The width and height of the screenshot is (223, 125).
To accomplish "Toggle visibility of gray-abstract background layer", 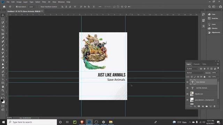I will pyautogui.click(x=187, y=100).
